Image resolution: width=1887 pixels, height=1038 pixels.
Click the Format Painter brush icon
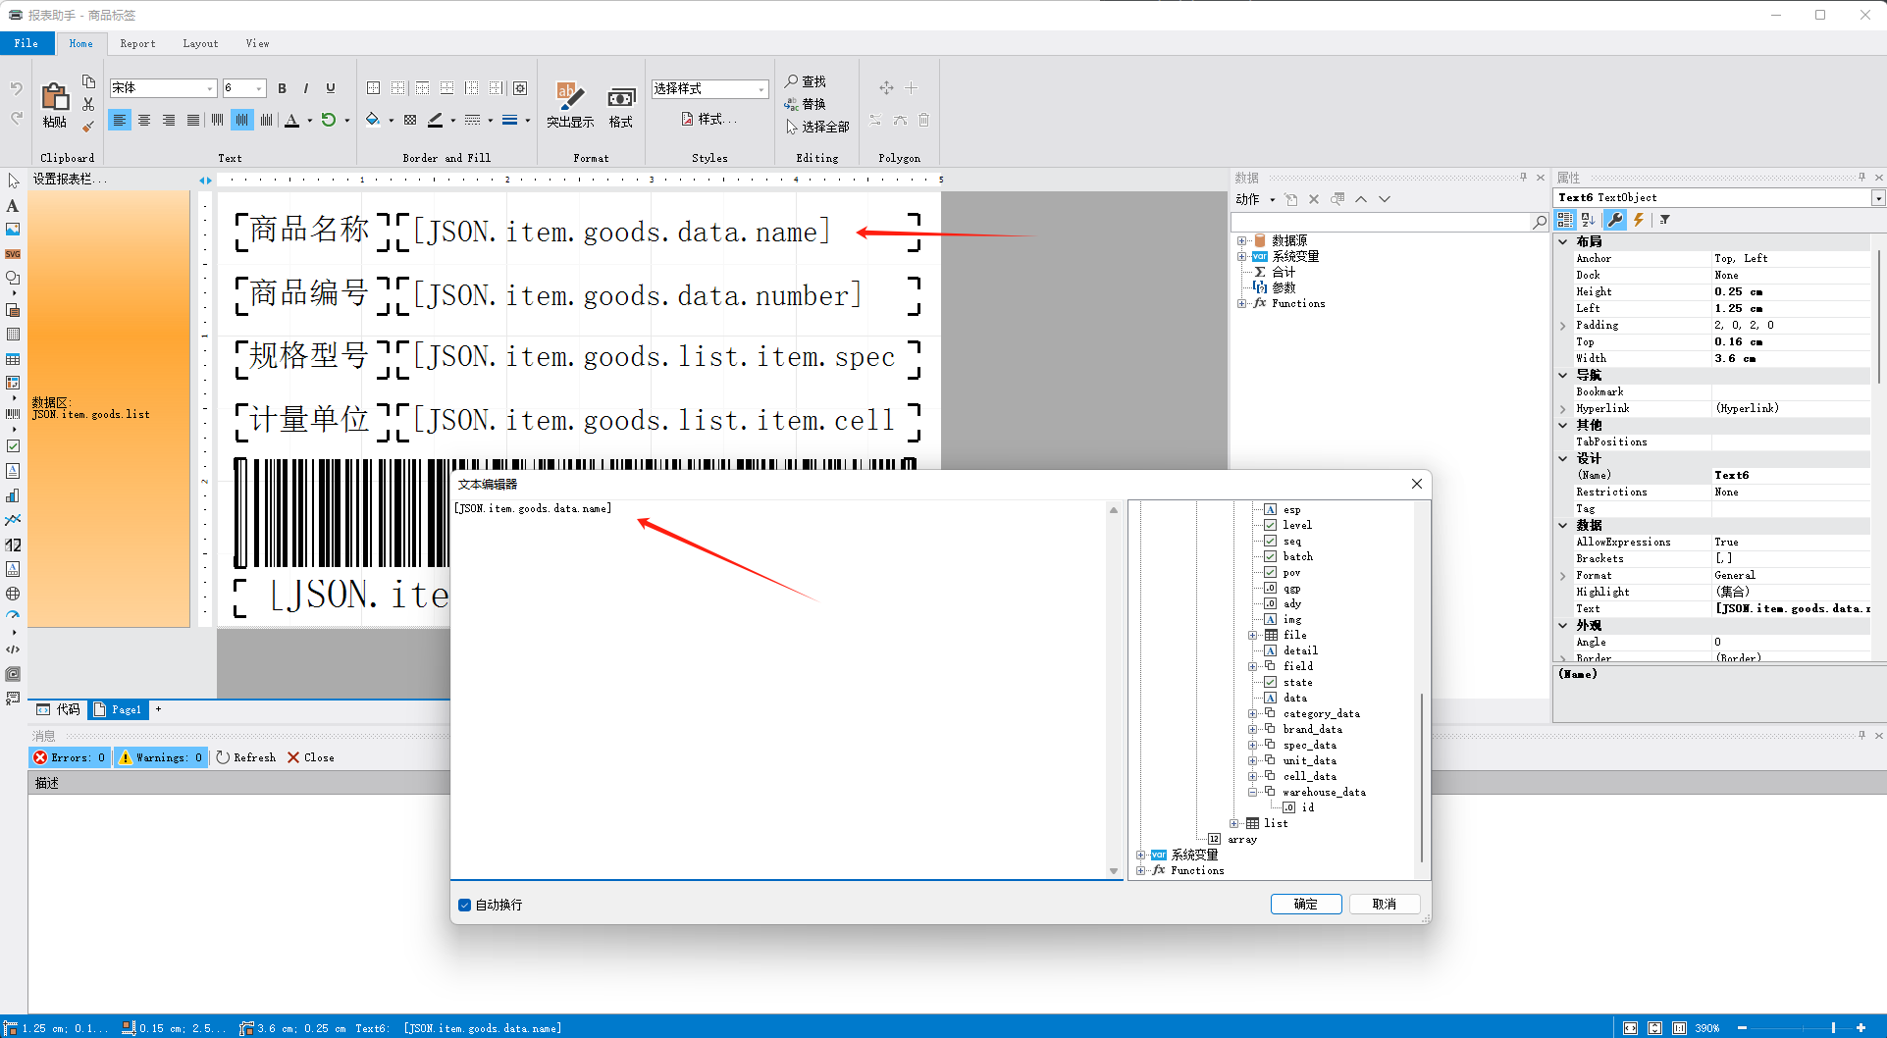click(88, 127)
